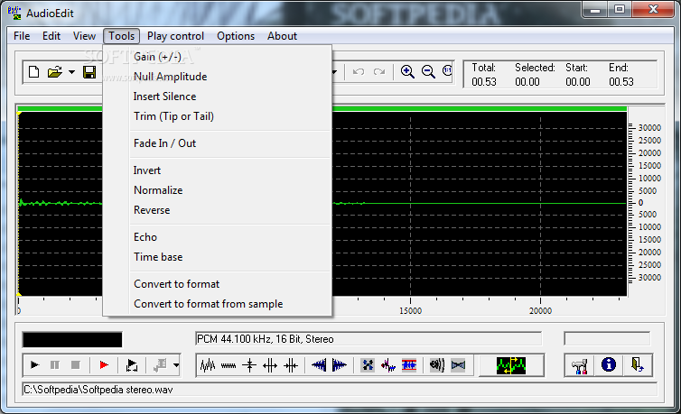This screenshot has height=414, width=681.
Task: Zoom in on the waveform
Action: point(407,71)
